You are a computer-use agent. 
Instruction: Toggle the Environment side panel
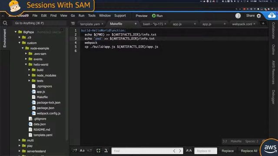pos(5,38)
